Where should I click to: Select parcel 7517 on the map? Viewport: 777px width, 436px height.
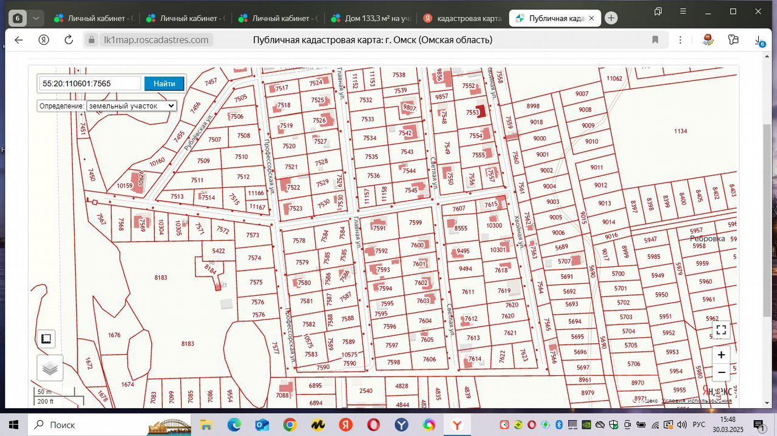pyautogui.click(x=282, y=89)
